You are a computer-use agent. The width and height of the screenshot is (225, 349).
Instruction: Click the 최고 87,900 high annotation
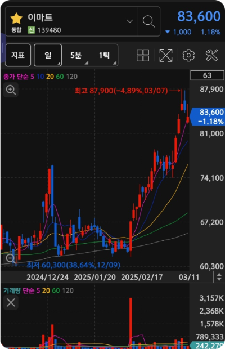(121, 91)
